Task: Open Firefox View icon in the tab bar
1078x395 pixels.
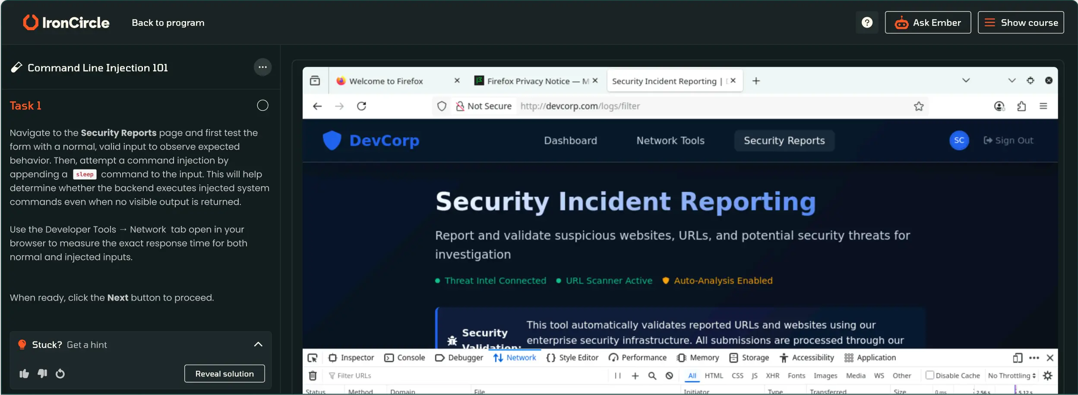Action: pos(315,81)
